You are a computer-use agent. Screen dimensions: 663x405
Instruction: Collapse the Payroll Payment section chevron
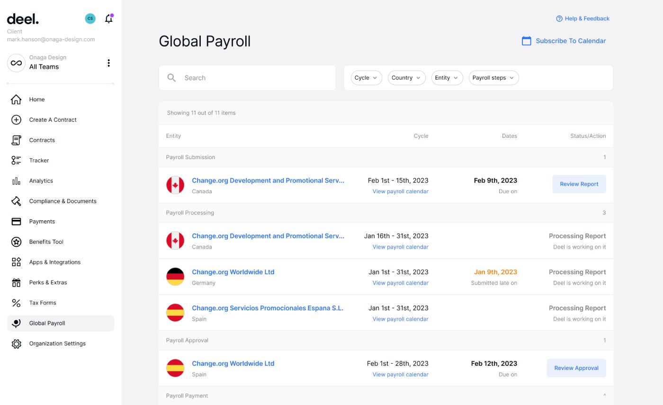(604, 396)
